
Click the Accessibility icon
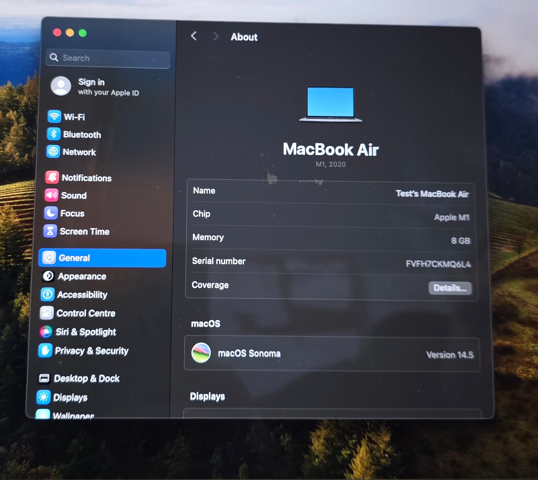[47, 294]
